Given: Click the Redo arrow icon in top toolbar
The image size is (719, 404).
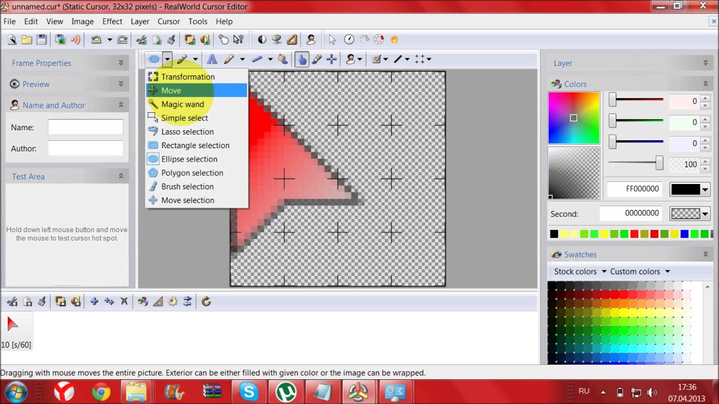Looking at the screenshot, I should [122, 40].
